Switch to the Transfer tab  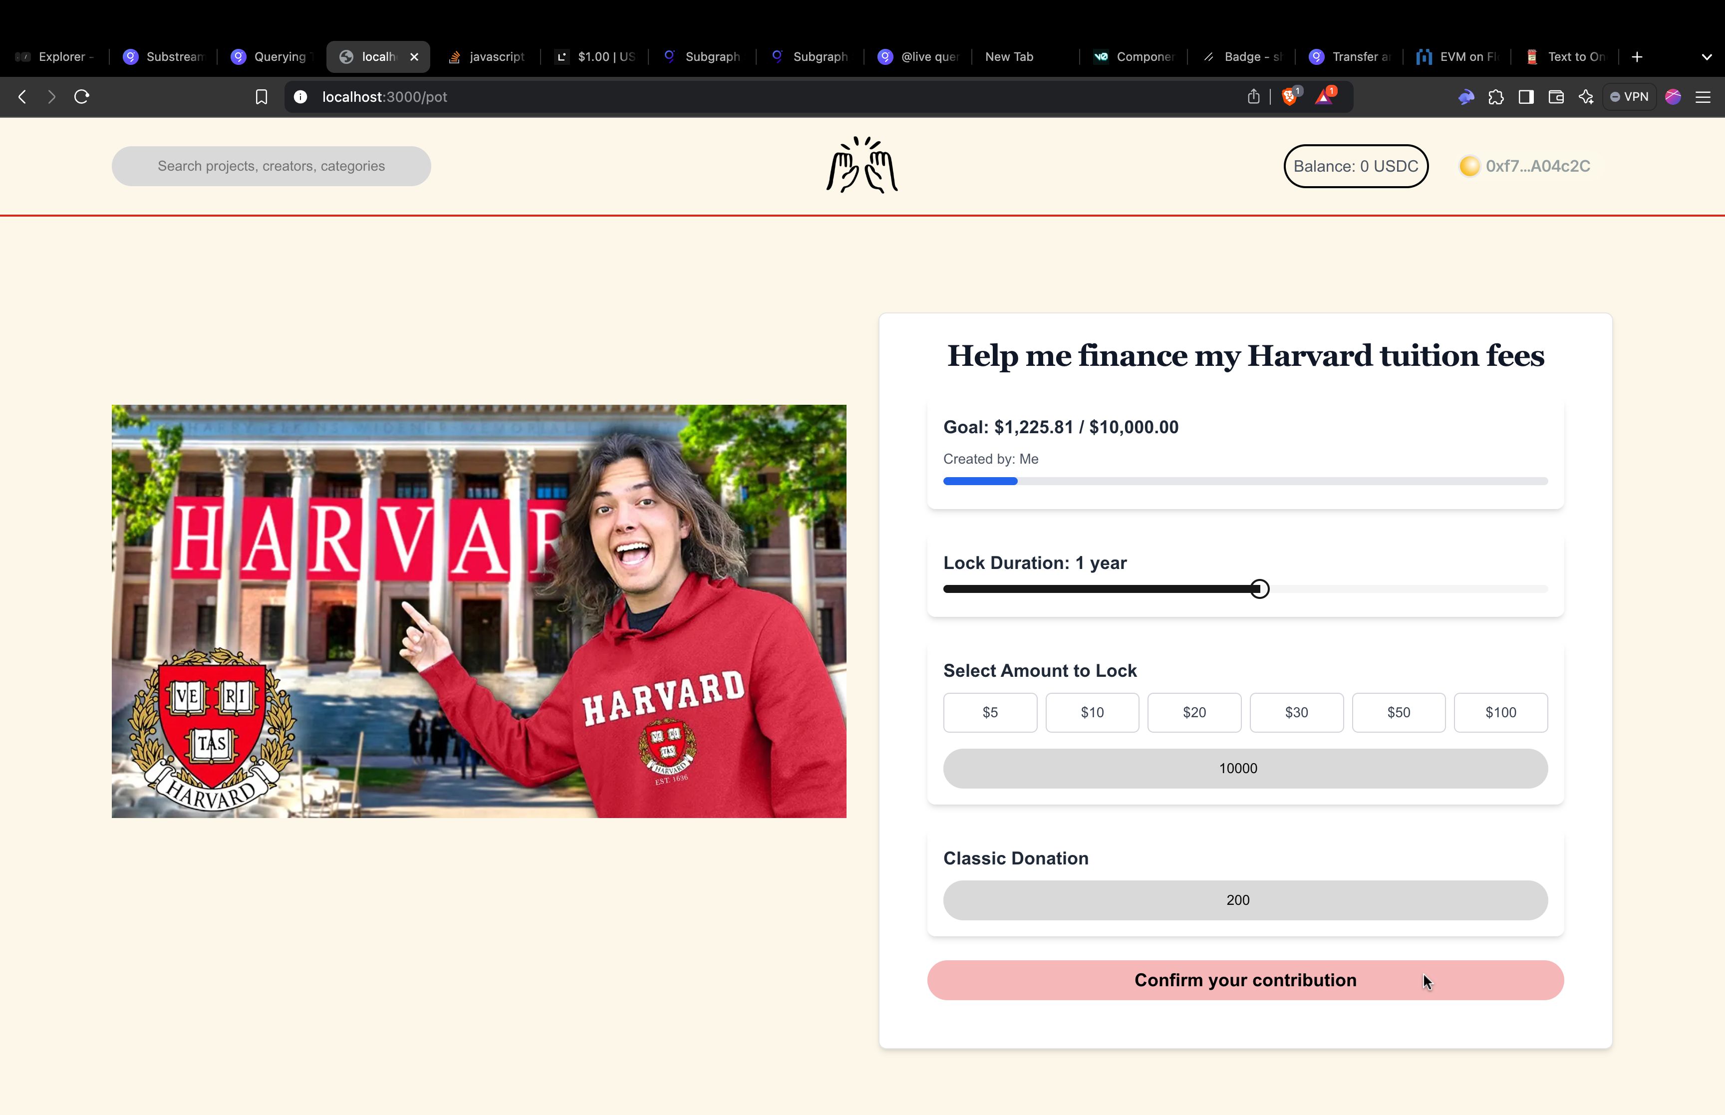click(x=1350, y=57)
